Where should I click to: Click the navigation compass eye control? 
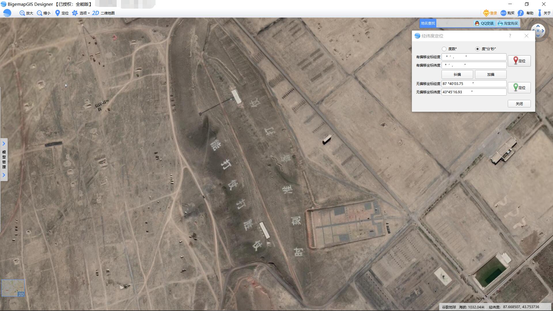coord(538,31)
